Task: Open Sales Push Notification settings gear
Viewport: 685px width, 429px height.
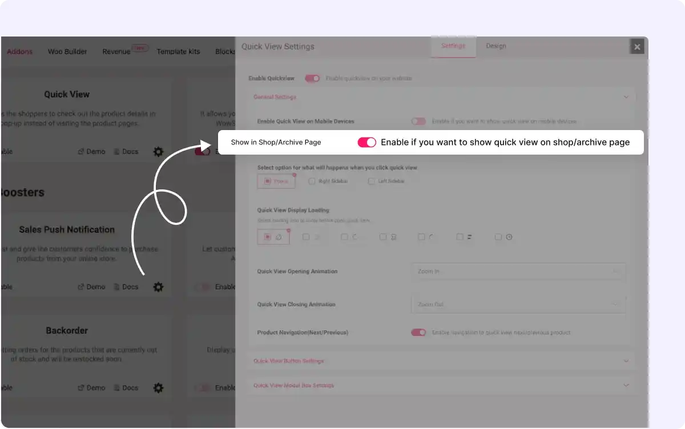Action: 158,287
